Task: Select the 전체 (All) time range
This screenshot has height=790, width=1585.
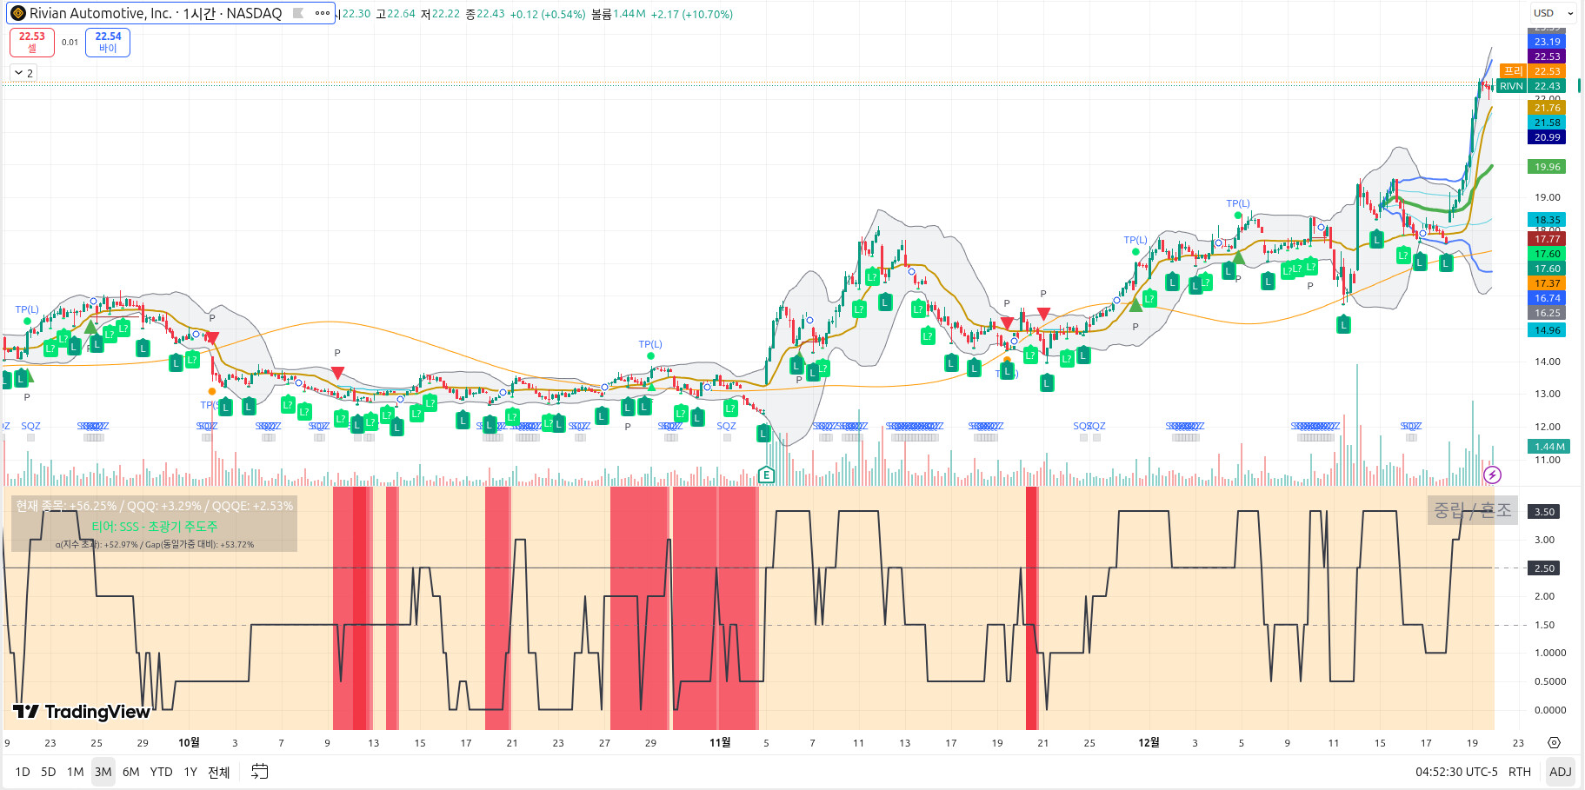Action: (219, 772)
